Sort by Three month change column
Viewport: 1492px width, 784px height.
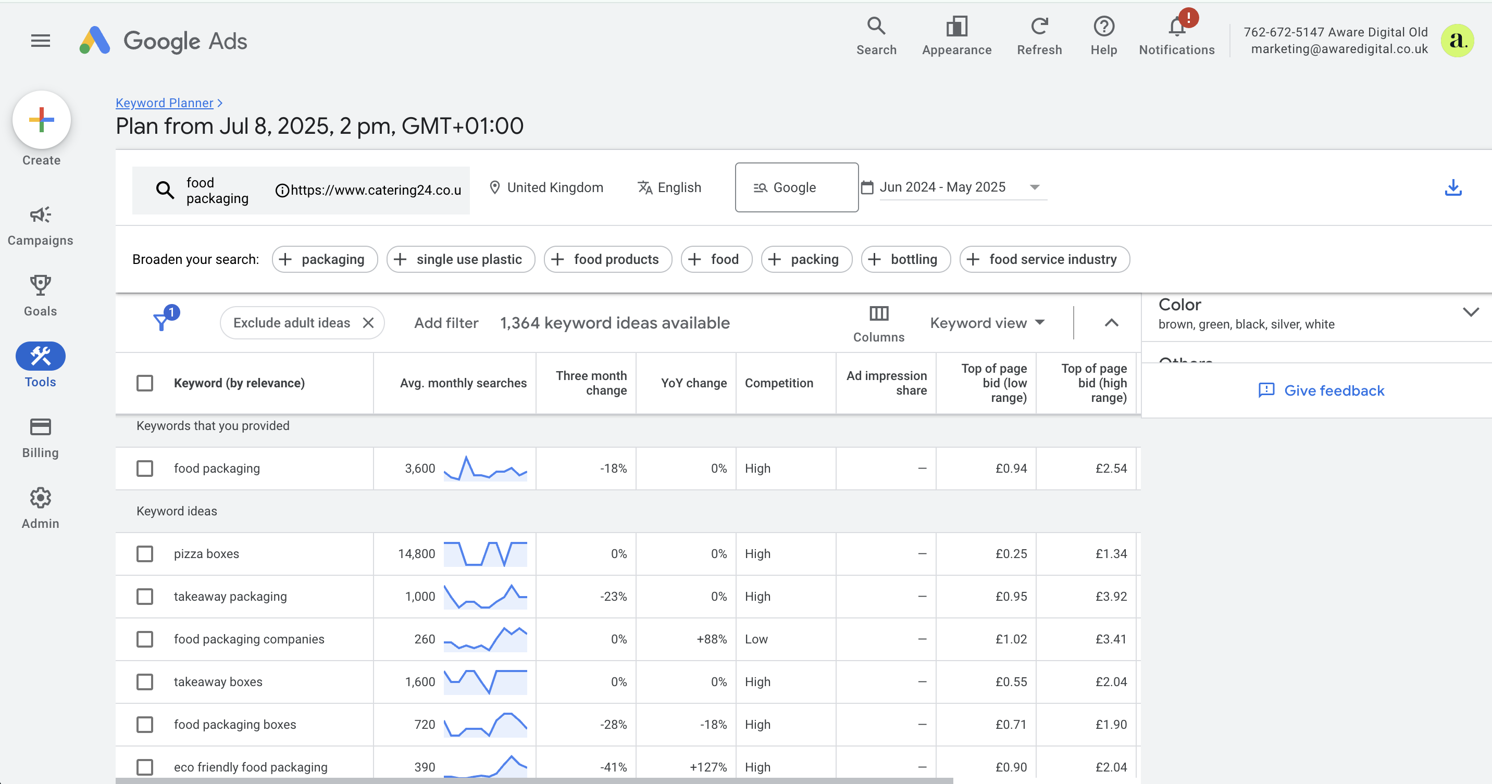pos(591,383)
